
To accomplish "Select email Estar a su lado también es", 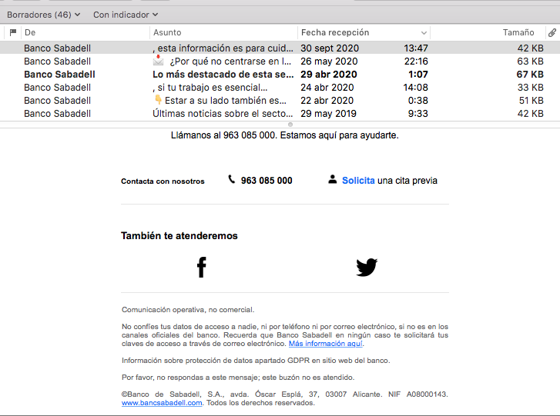I will [x=280, y=100].
